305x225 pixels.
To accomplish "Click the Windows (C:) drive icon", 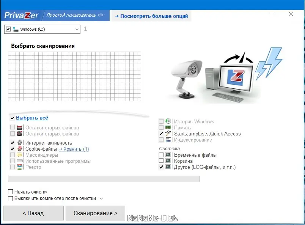I will (16, 29).
